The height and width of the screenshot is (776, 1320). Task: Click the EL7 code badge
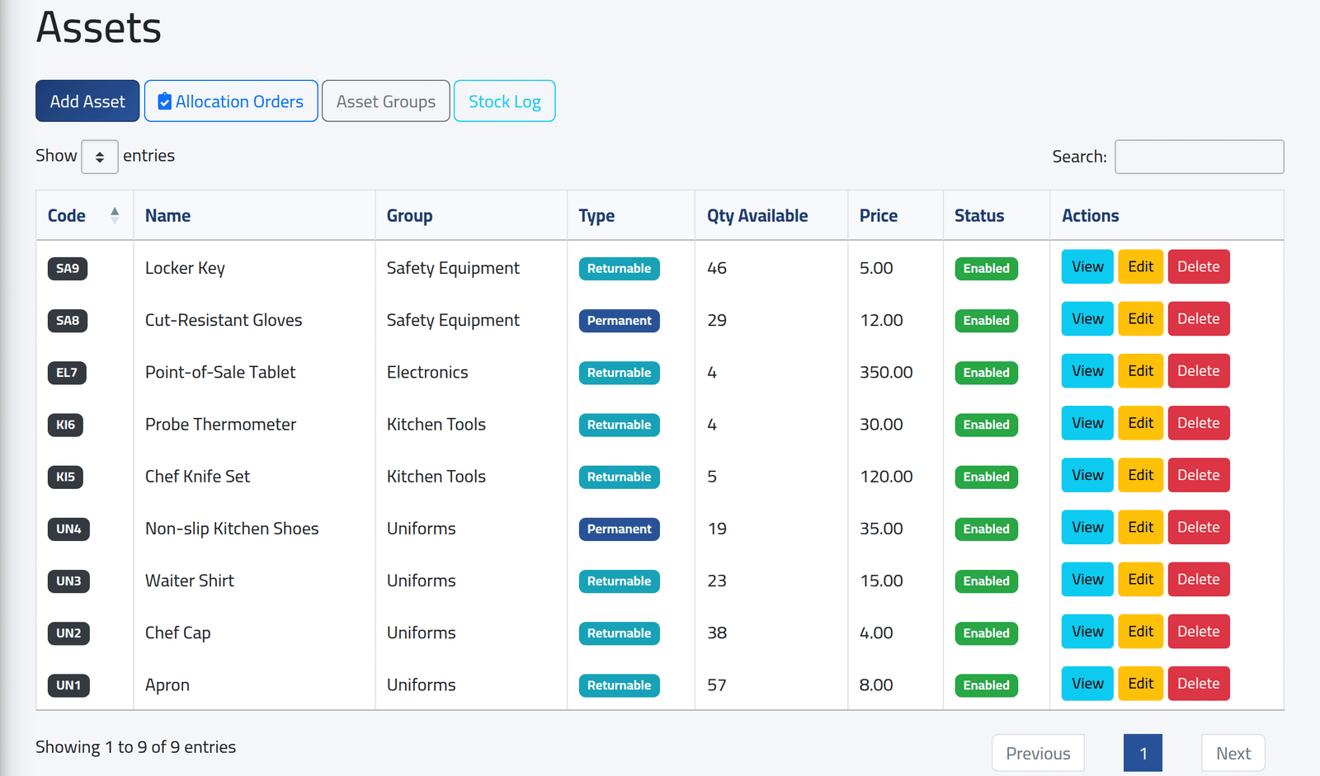point(67,373)
